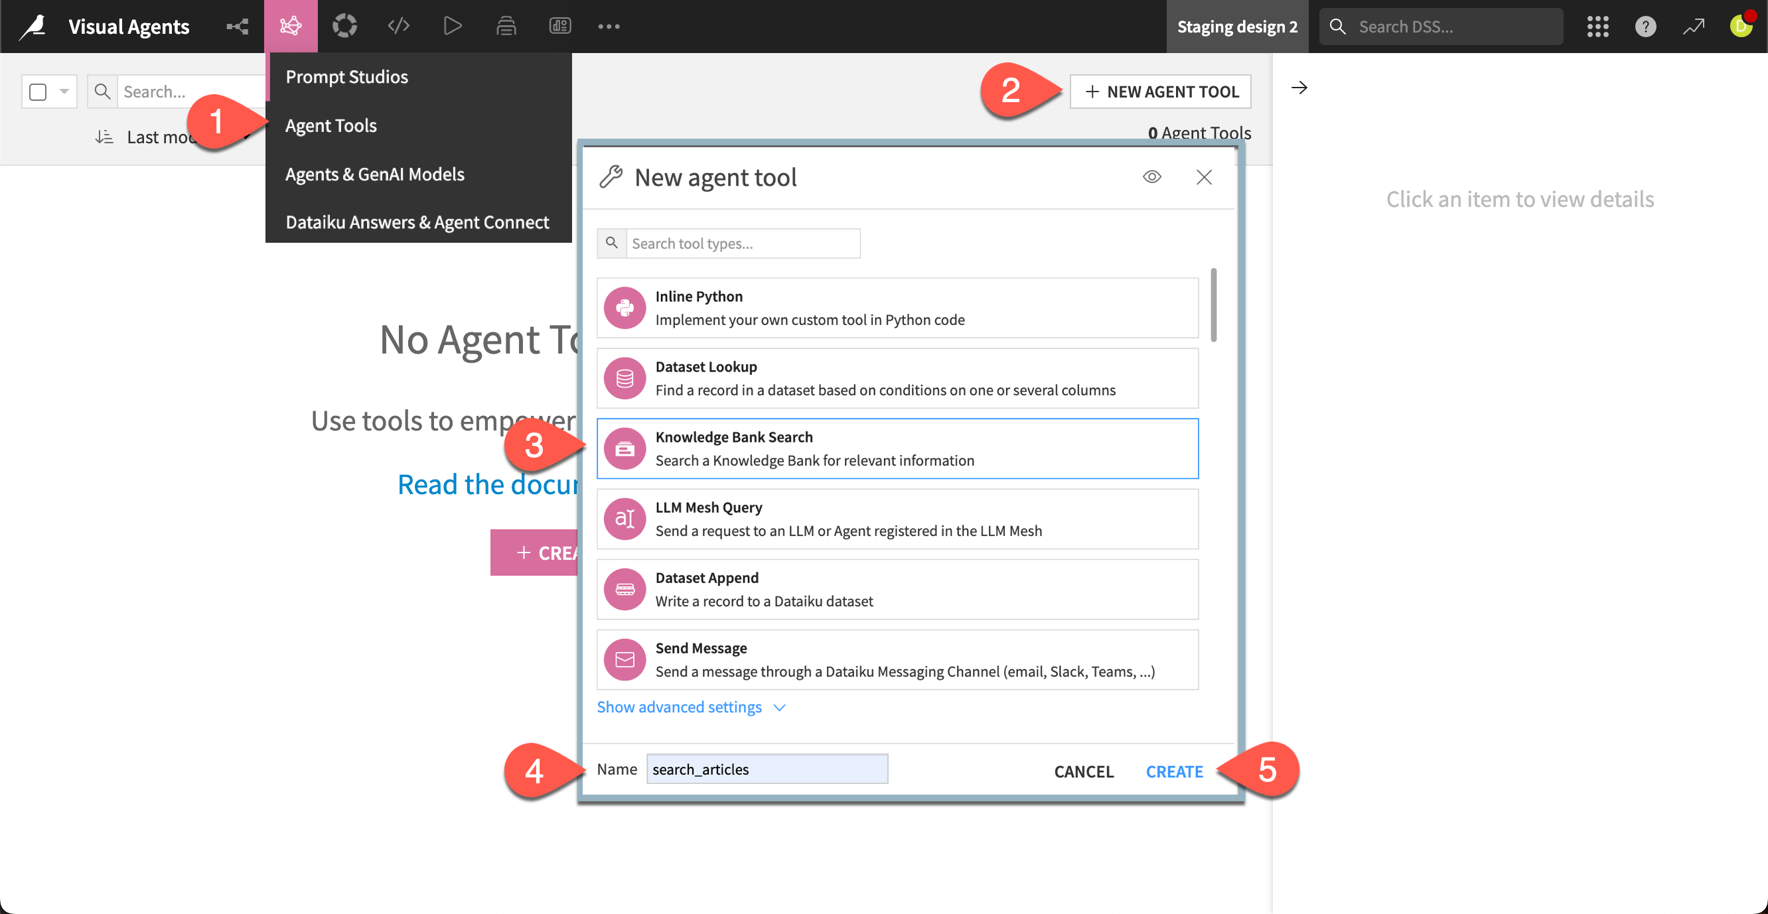This screenshot has width=1768, height=914.
Task: Click the Search DSS magnifier icon
Action: point(1337,27)
